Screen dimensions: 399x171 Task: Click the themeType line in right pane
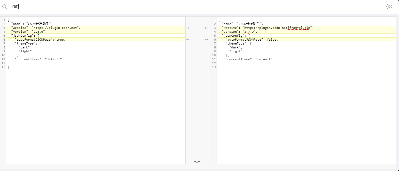tap(237, 43)
